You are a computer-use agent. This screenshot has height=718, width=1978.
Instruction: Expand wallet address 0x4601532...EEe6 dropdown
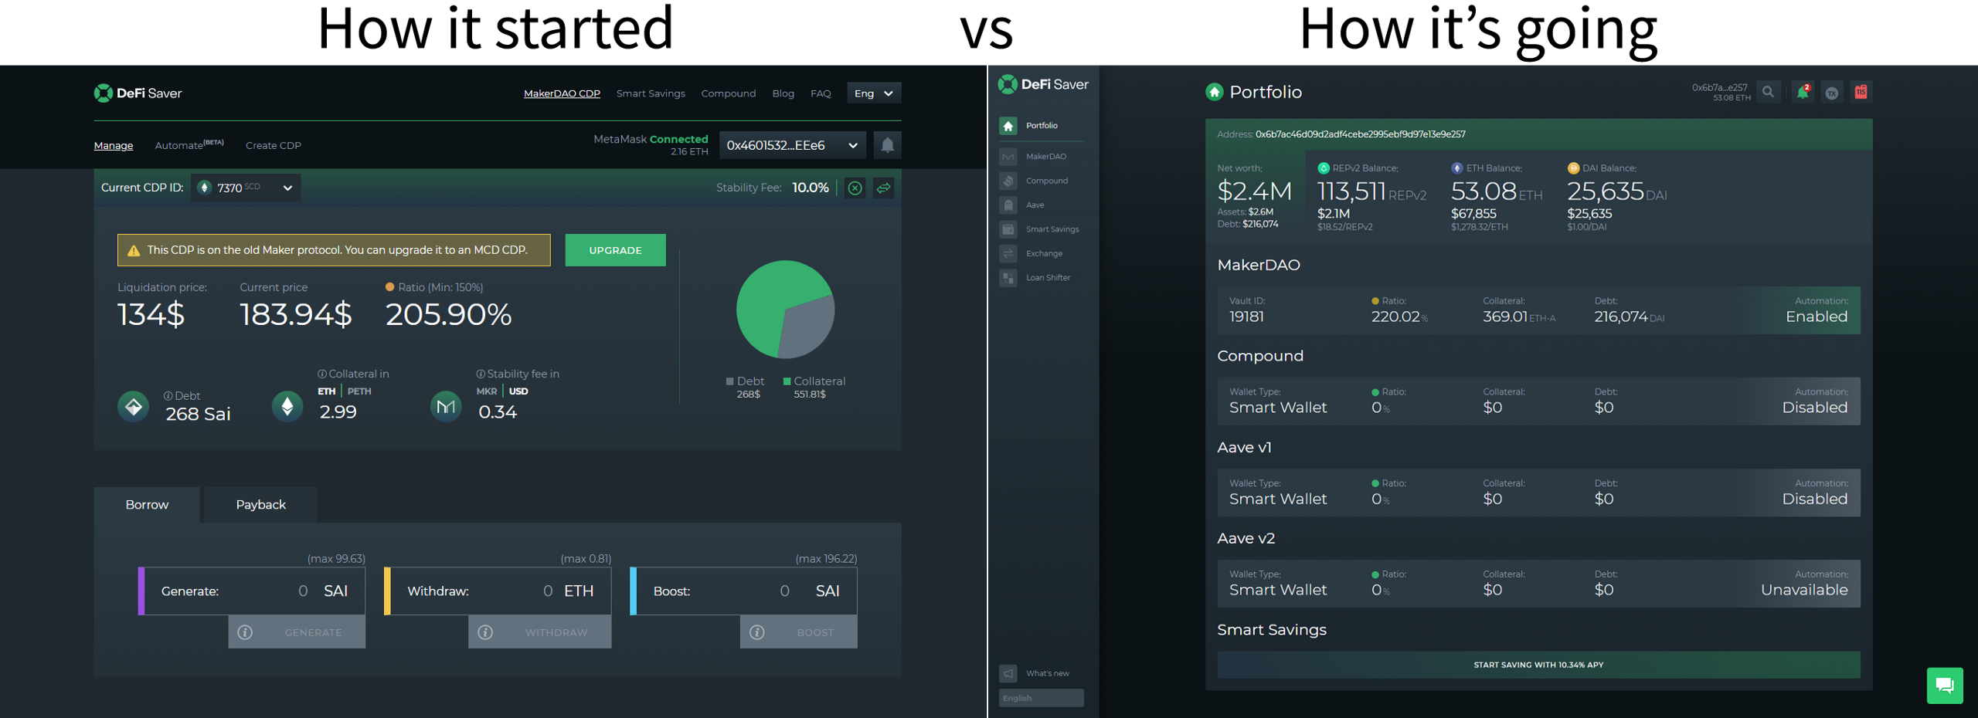[792, 145]
